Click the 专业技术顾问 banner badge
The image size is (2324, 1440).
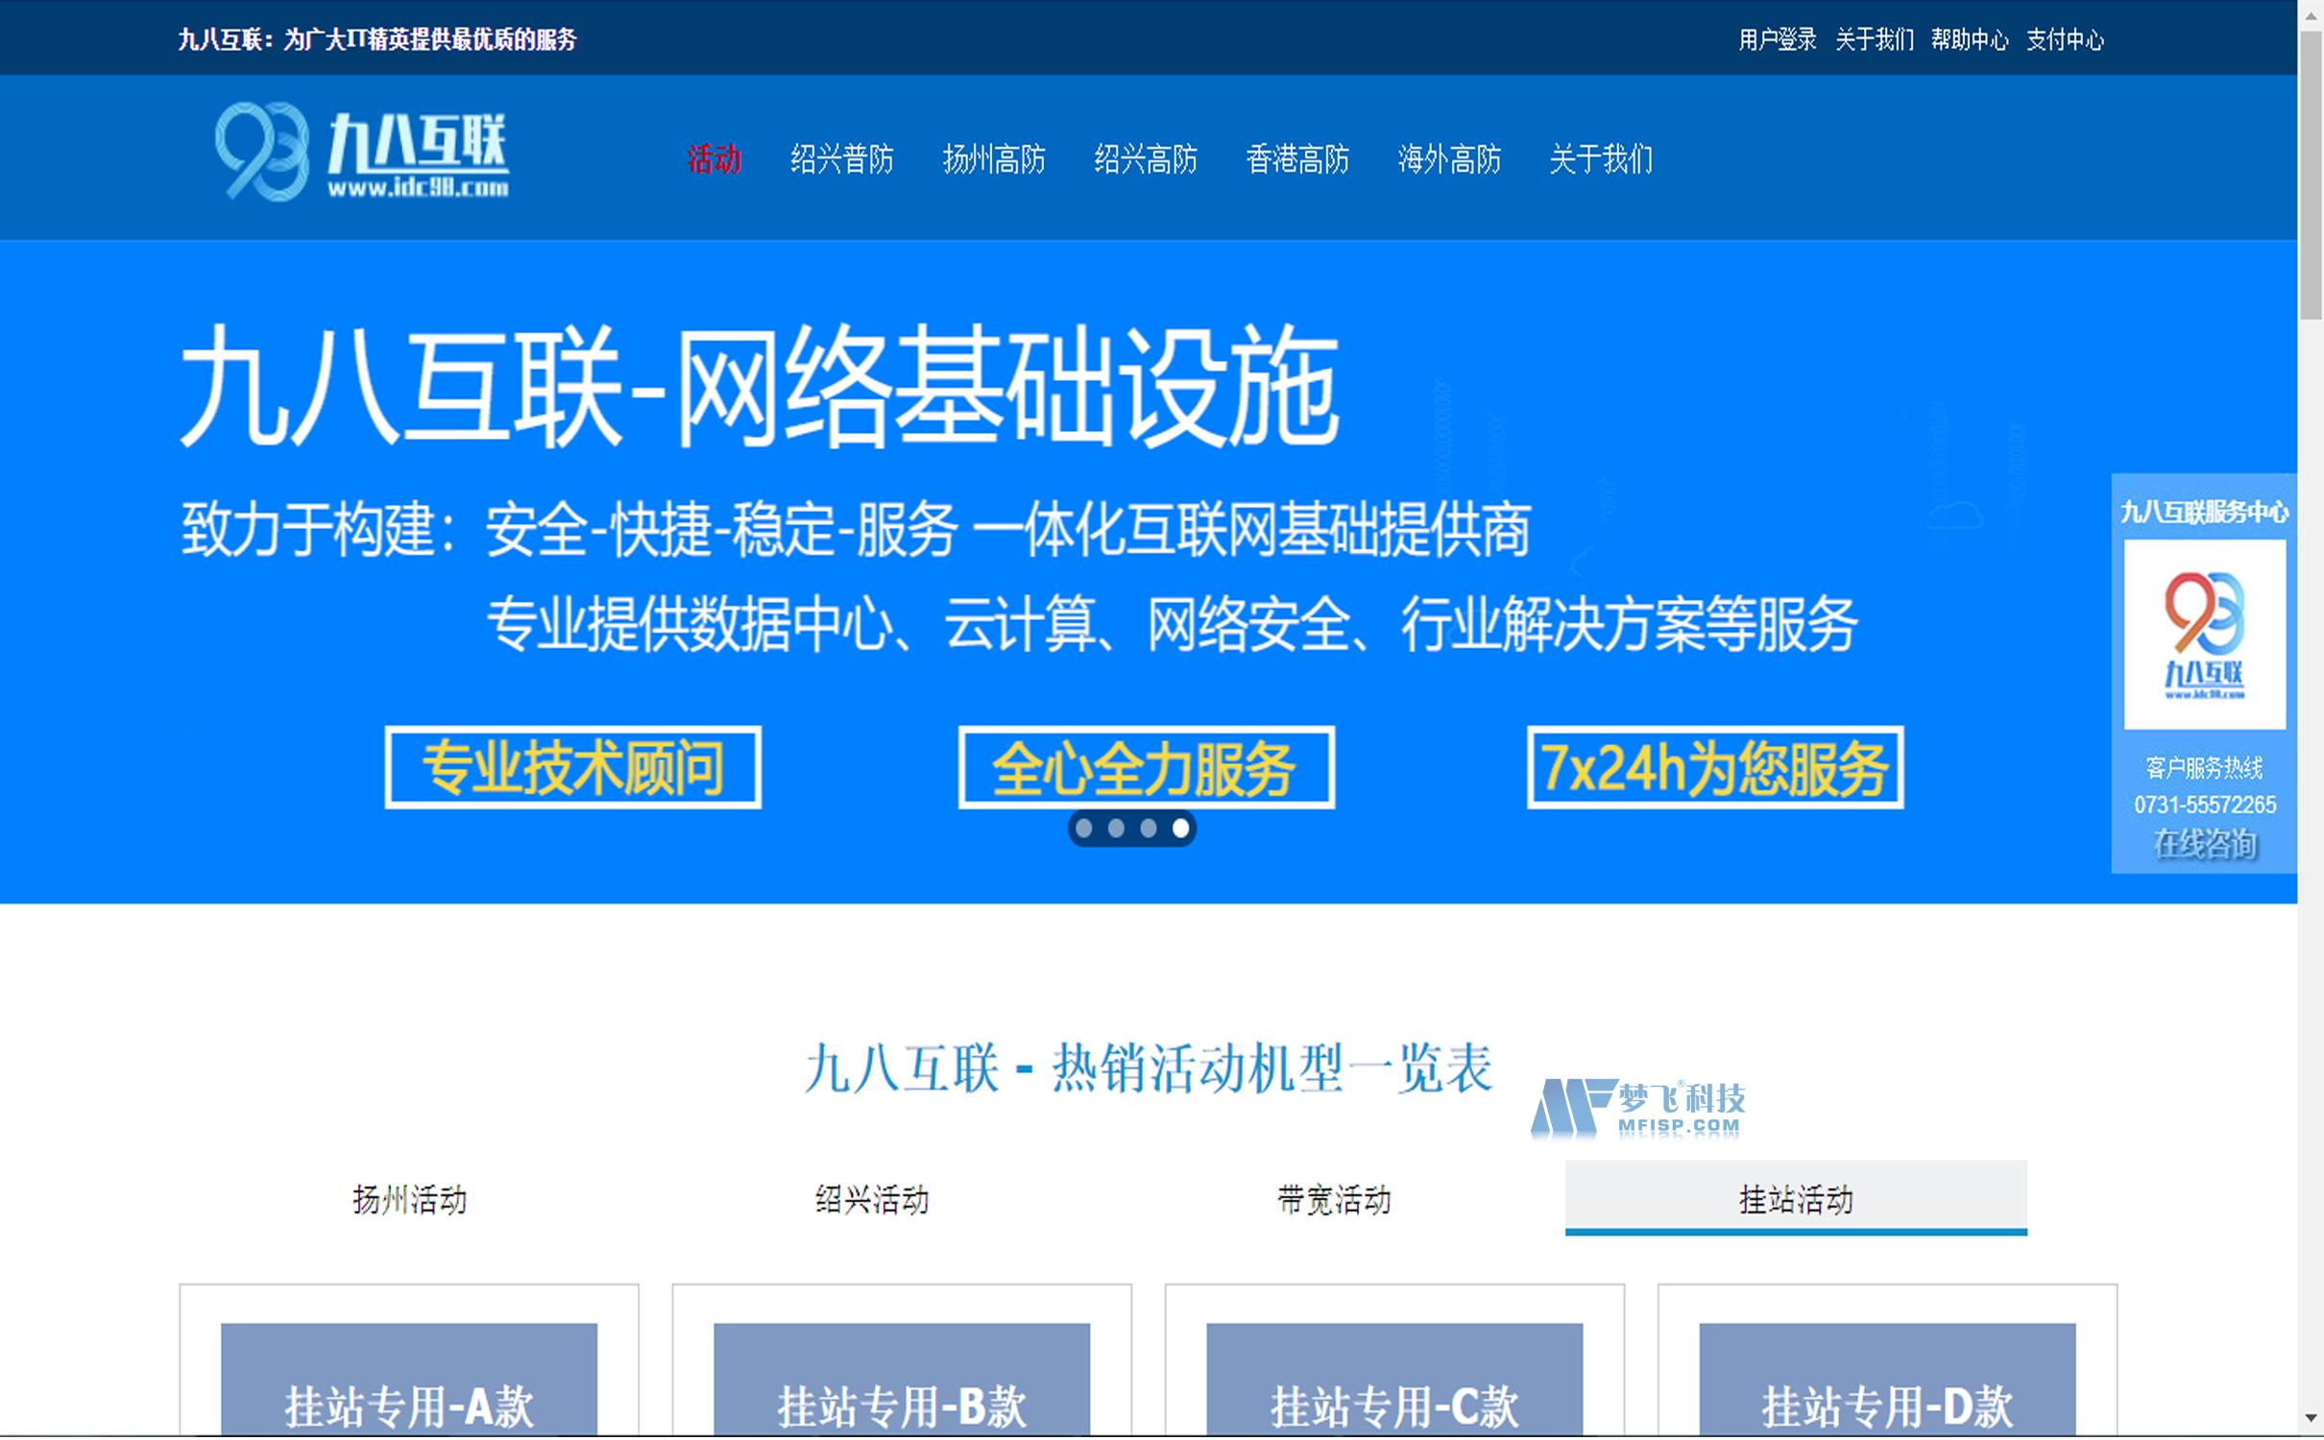(x=572, y=766)
